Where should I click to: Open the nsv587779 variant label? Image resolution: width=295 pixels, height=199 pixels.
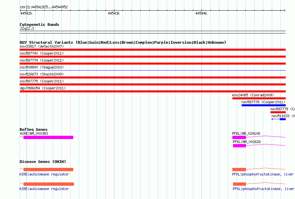[x=282, y=109]
